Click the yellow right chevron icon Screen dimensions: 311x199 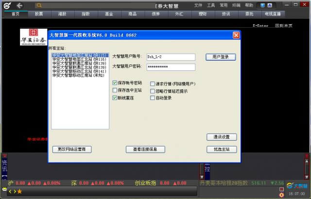[15, 191]
